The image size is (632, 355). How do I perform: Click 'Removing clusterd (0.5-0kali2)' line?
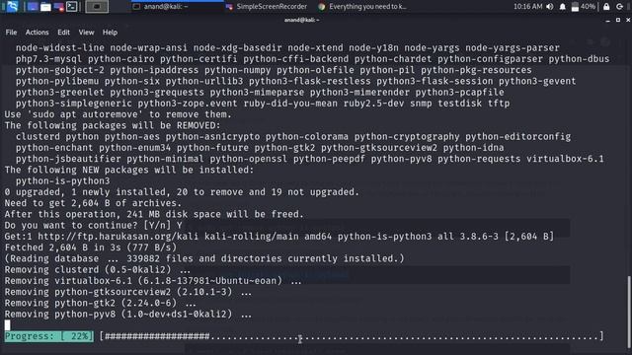98,269
